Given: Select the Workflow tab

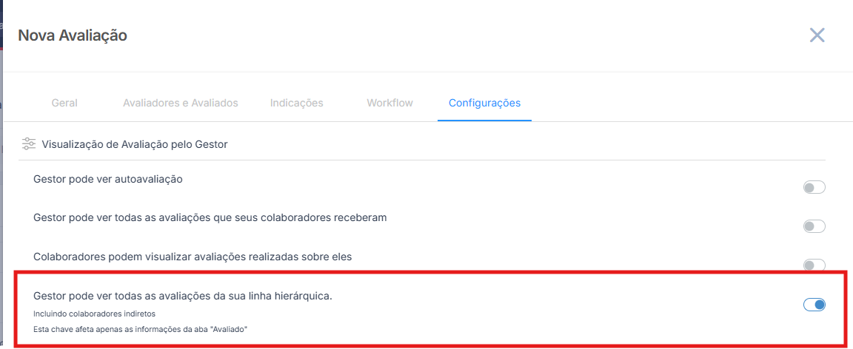Looking at the screenshot, I should pyautogui.click(x=389, y=103).
